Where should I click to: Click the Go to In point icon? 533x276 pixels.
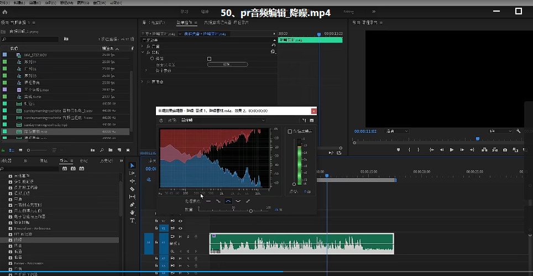pyautogui.click(x=431, y=150)
